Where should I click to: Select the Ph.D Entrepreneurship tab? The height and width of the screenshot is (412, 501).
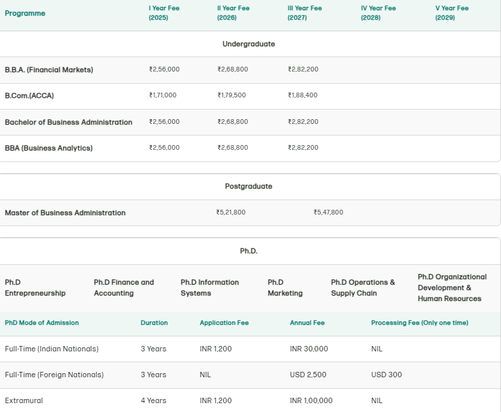point(35,287)
